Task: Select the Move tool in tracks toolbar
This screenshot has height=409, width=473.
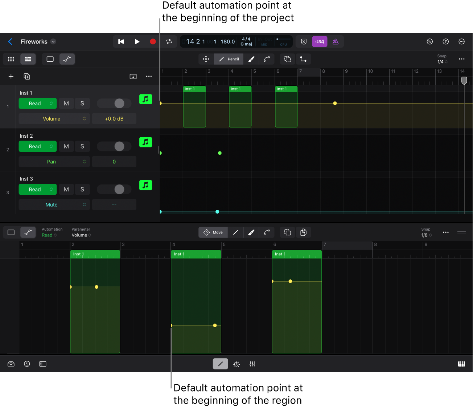Action: pyautogui.click(x=206, y=59)
